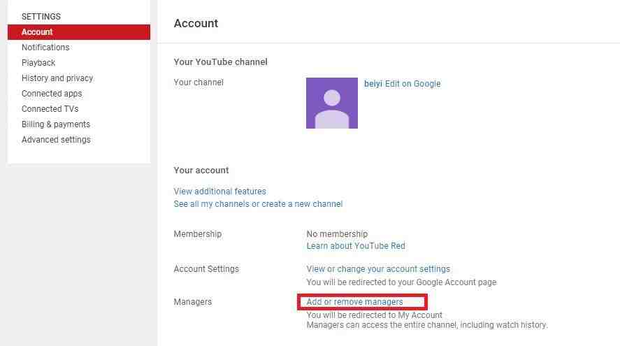Open Advanced settings in the sidebar

[x=56, y=140]
